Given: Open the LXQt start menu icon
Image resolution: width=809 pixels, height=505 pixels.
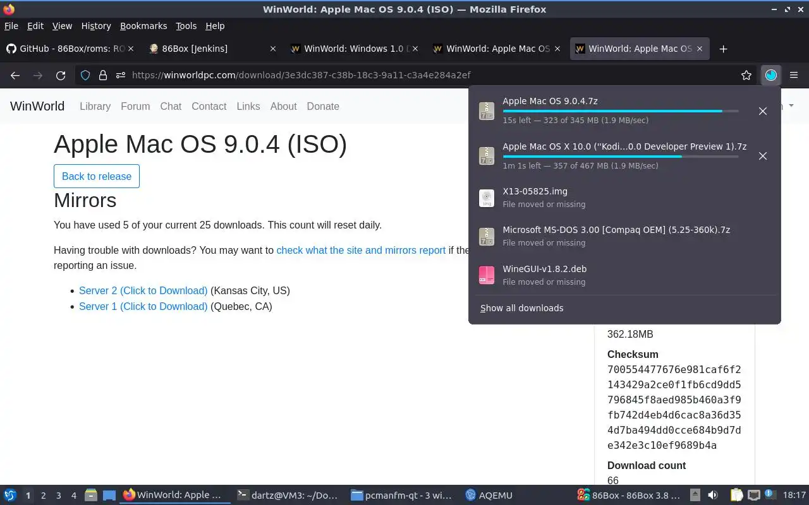Looking at the screenshot, I should [10, 496].
